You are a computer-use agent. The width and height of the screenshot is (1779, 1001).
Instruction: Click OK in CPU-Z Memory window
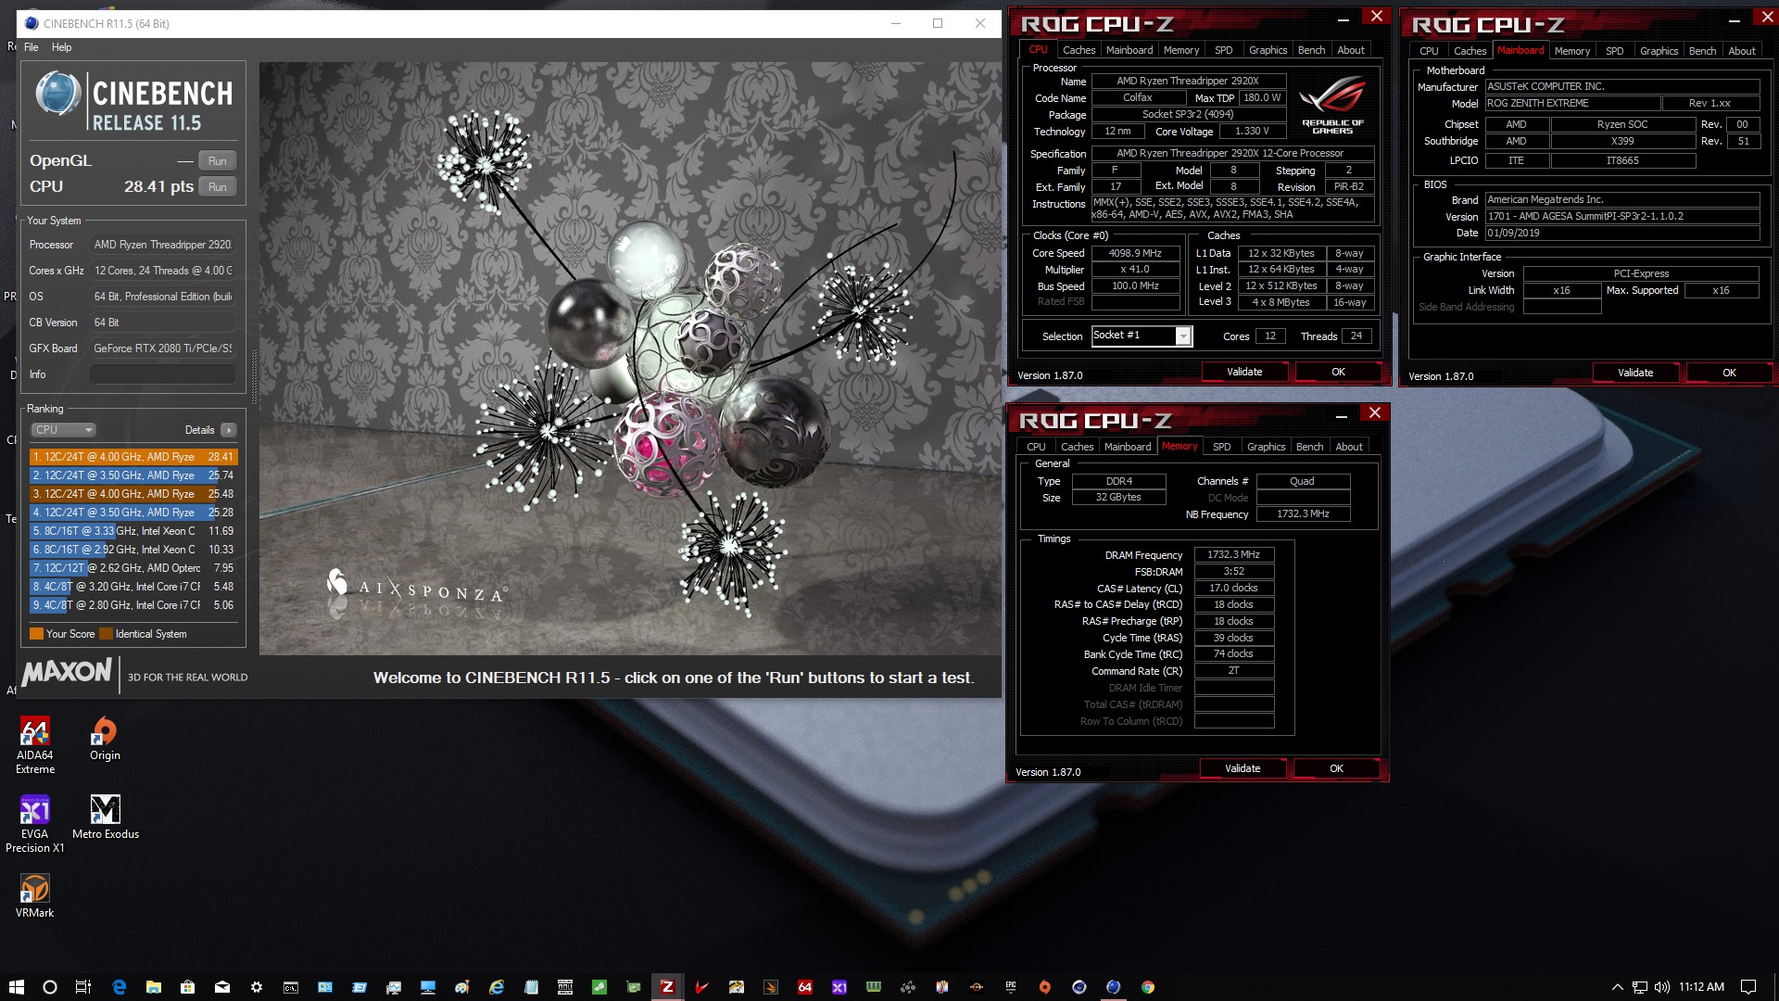click(x=1336, y=768)
